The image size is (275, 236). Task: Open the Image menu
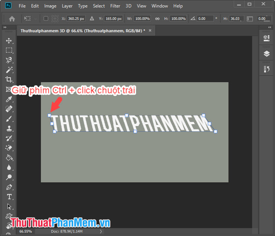click(x=50, y=6)
